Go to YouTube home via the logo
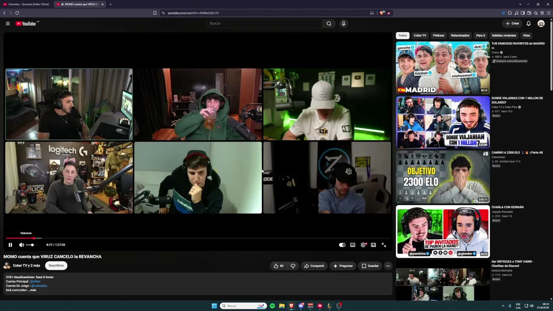This screenshot has height=311, width=553. click(x=26, y=23)
